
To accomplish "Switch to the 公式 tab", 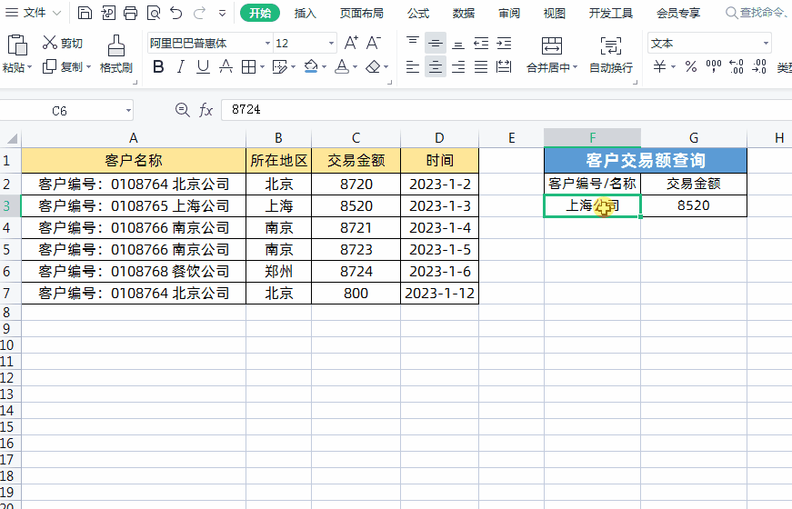I will coord(418,13).
